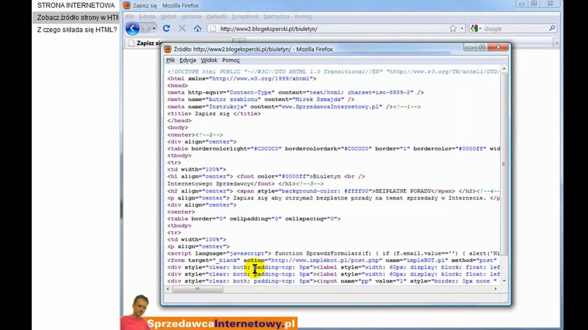This screenshot has width=588, height=330.
Task: Open ScrapBook menu in main Firefox window
Action: 245,16
